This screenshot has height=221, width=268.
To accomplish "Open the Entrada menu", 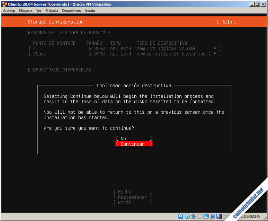I will tap(52, 11).
